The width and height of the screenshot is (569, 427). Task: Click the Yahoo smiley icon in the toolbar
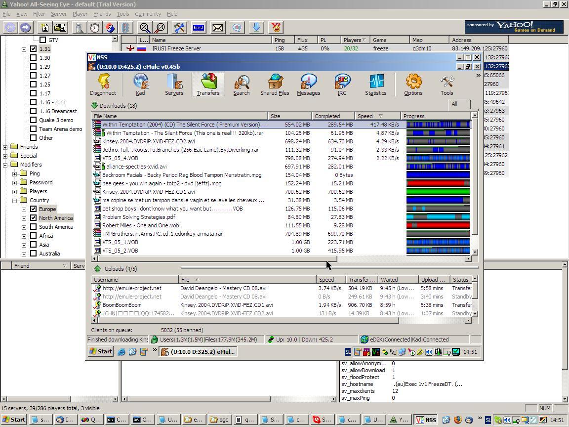tap(276, 28)
